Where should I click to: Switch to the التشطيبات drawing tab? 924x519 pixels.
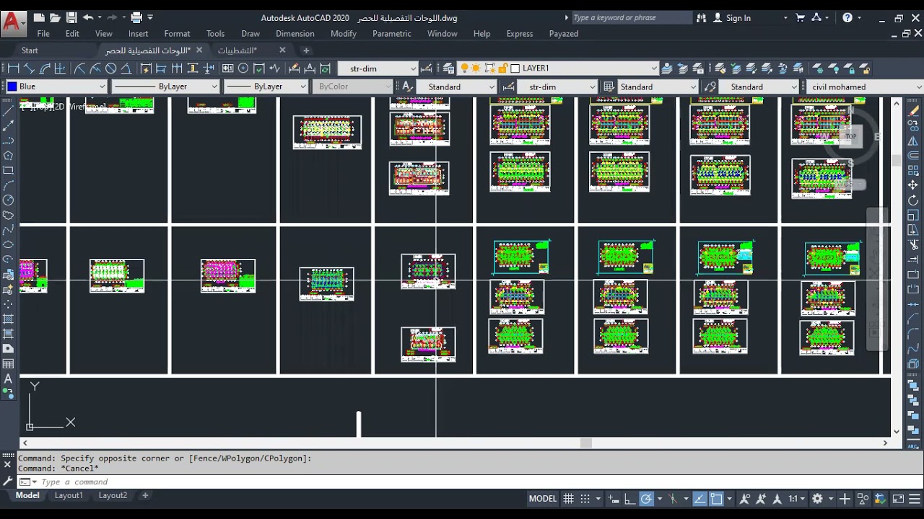[237, 50]
